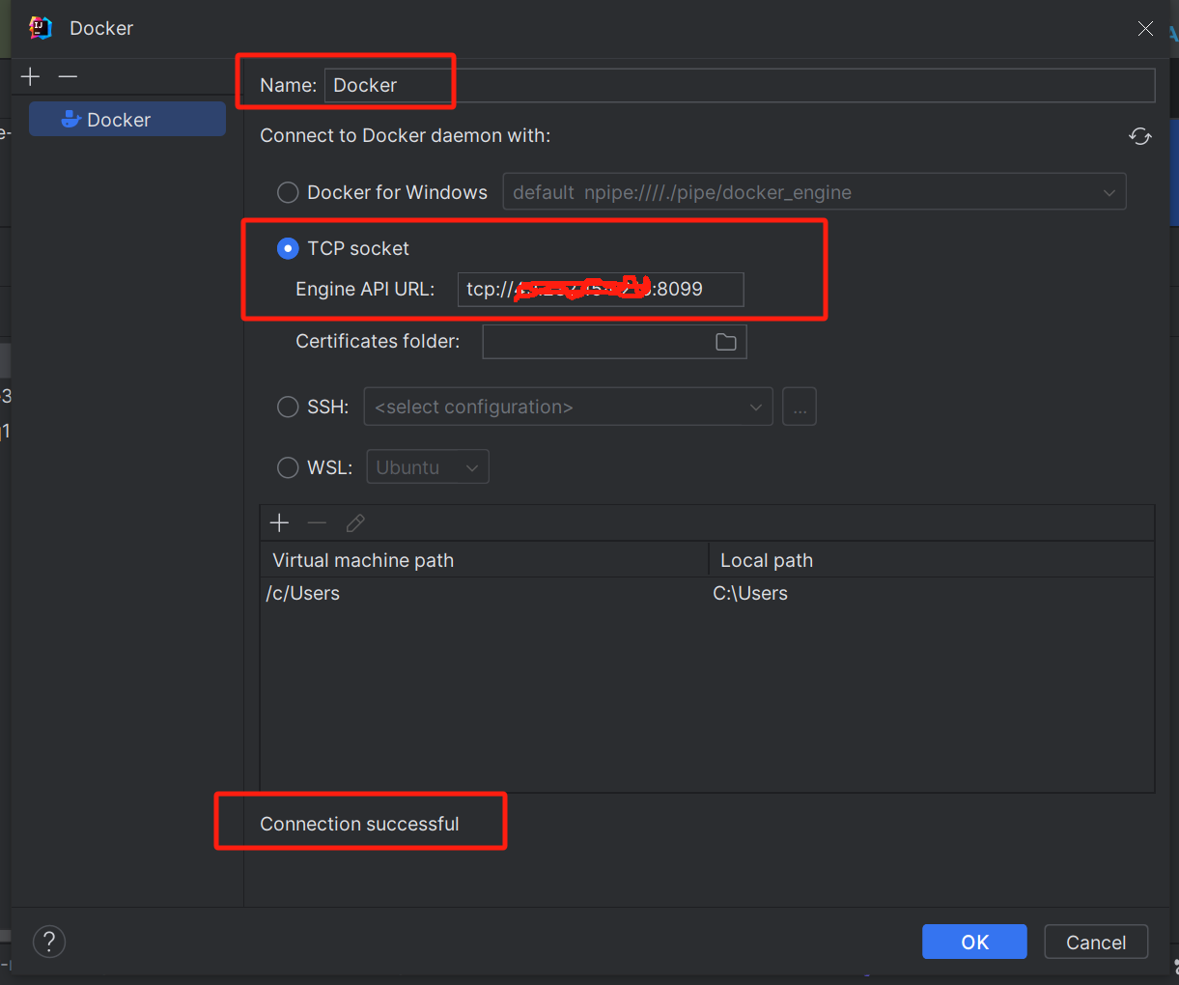
Task: Remove path mapping with minus icon
Action: (x=317, y=522)
